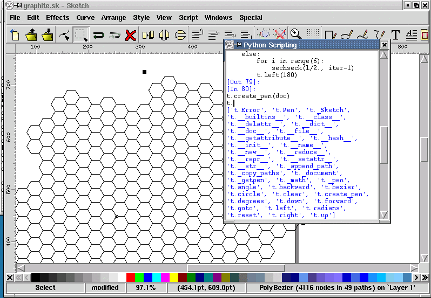This screenshot has width=431, height=298.
Task: Click the greyed Redo arrow icon
Action: pyautogui.click(x=115, y=35)
